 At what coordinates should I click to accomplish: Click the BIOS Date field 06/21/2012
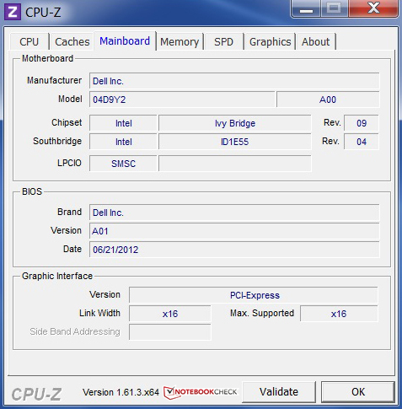[234, 250]
